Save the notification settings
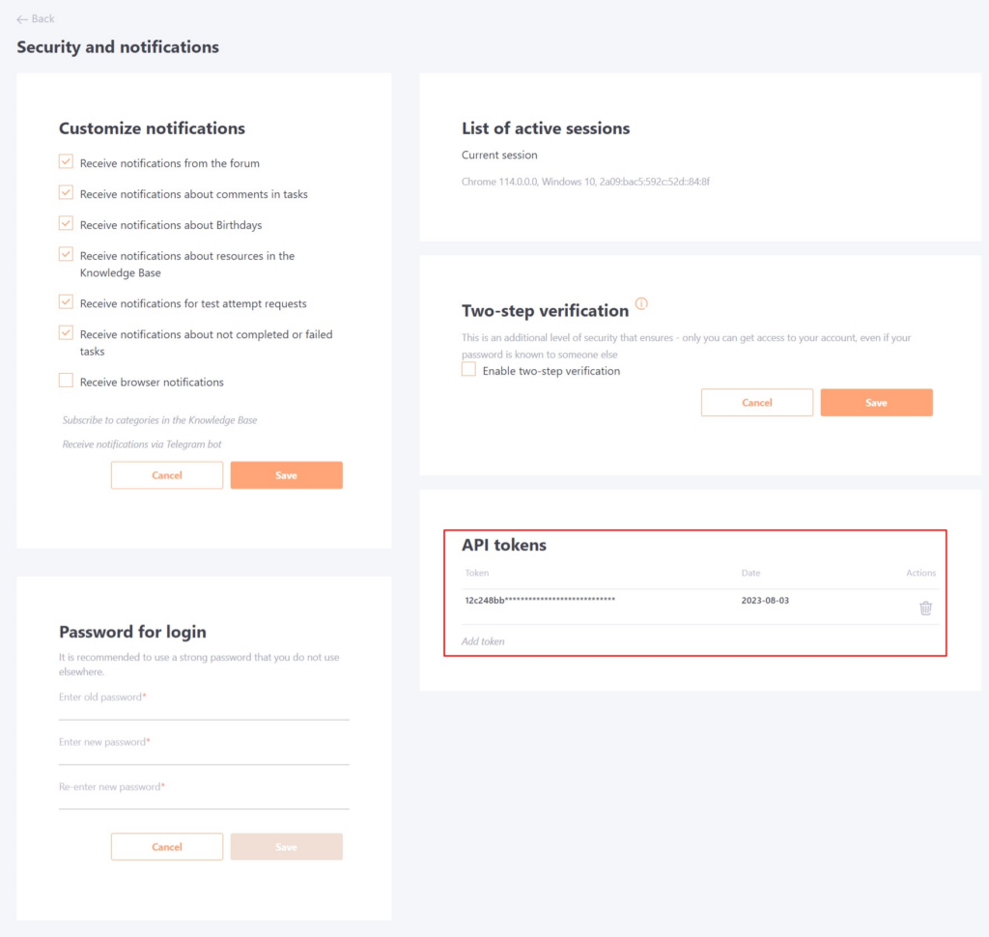The height and width of the screenshot is (937, 989). [286, 474]
